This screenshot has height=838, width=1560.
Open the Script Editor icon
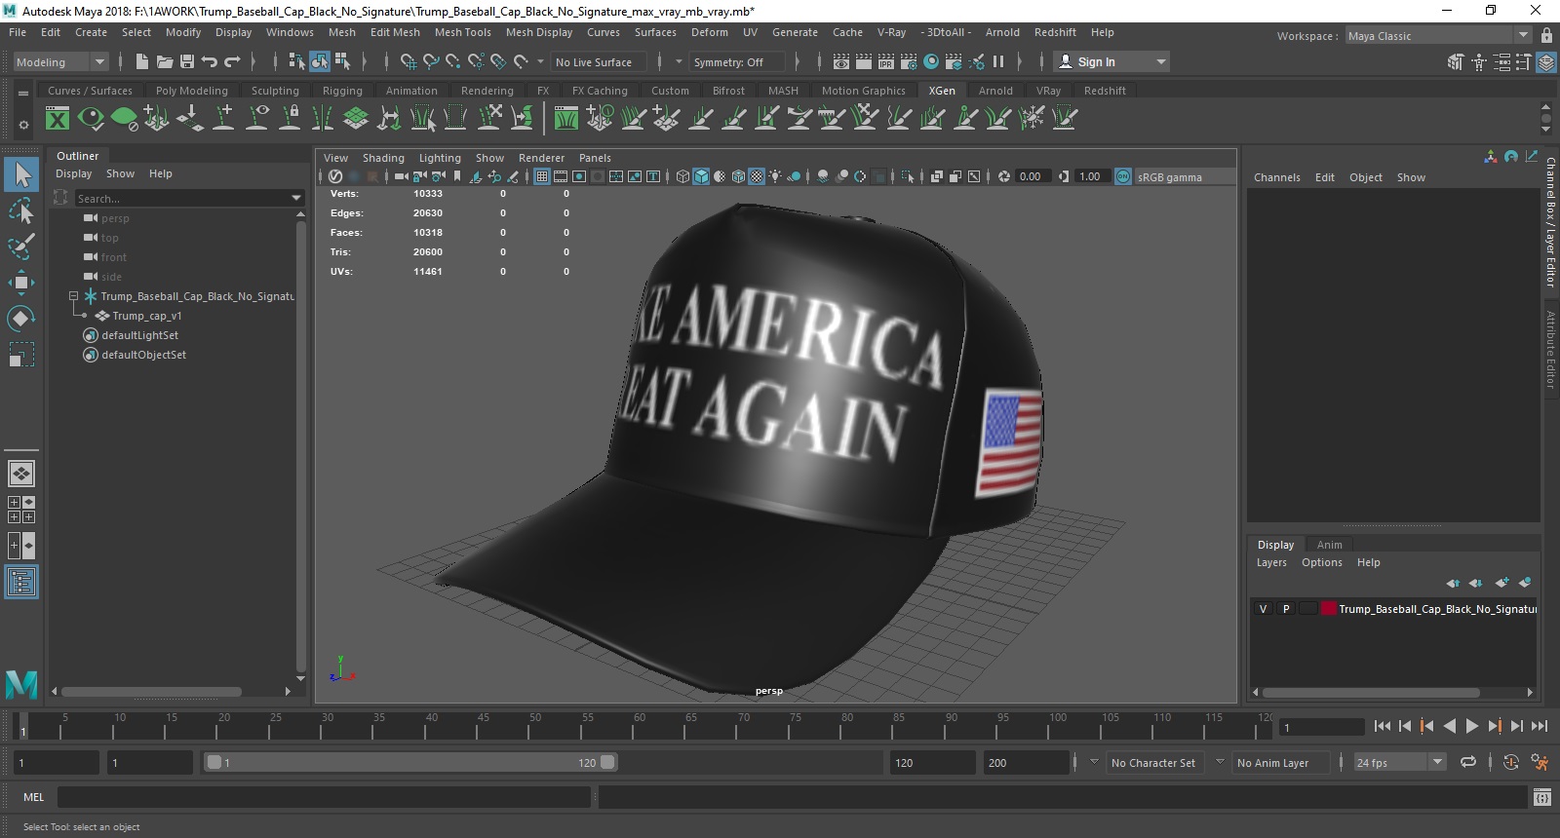1541,797
